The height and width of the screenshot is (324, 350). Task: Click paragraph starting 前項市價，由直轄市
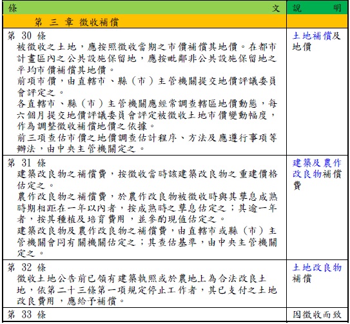click(x=147, y=86)
